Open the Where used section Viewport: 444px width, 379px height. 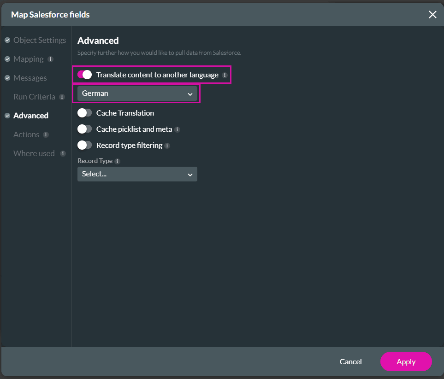coord(34,153)
